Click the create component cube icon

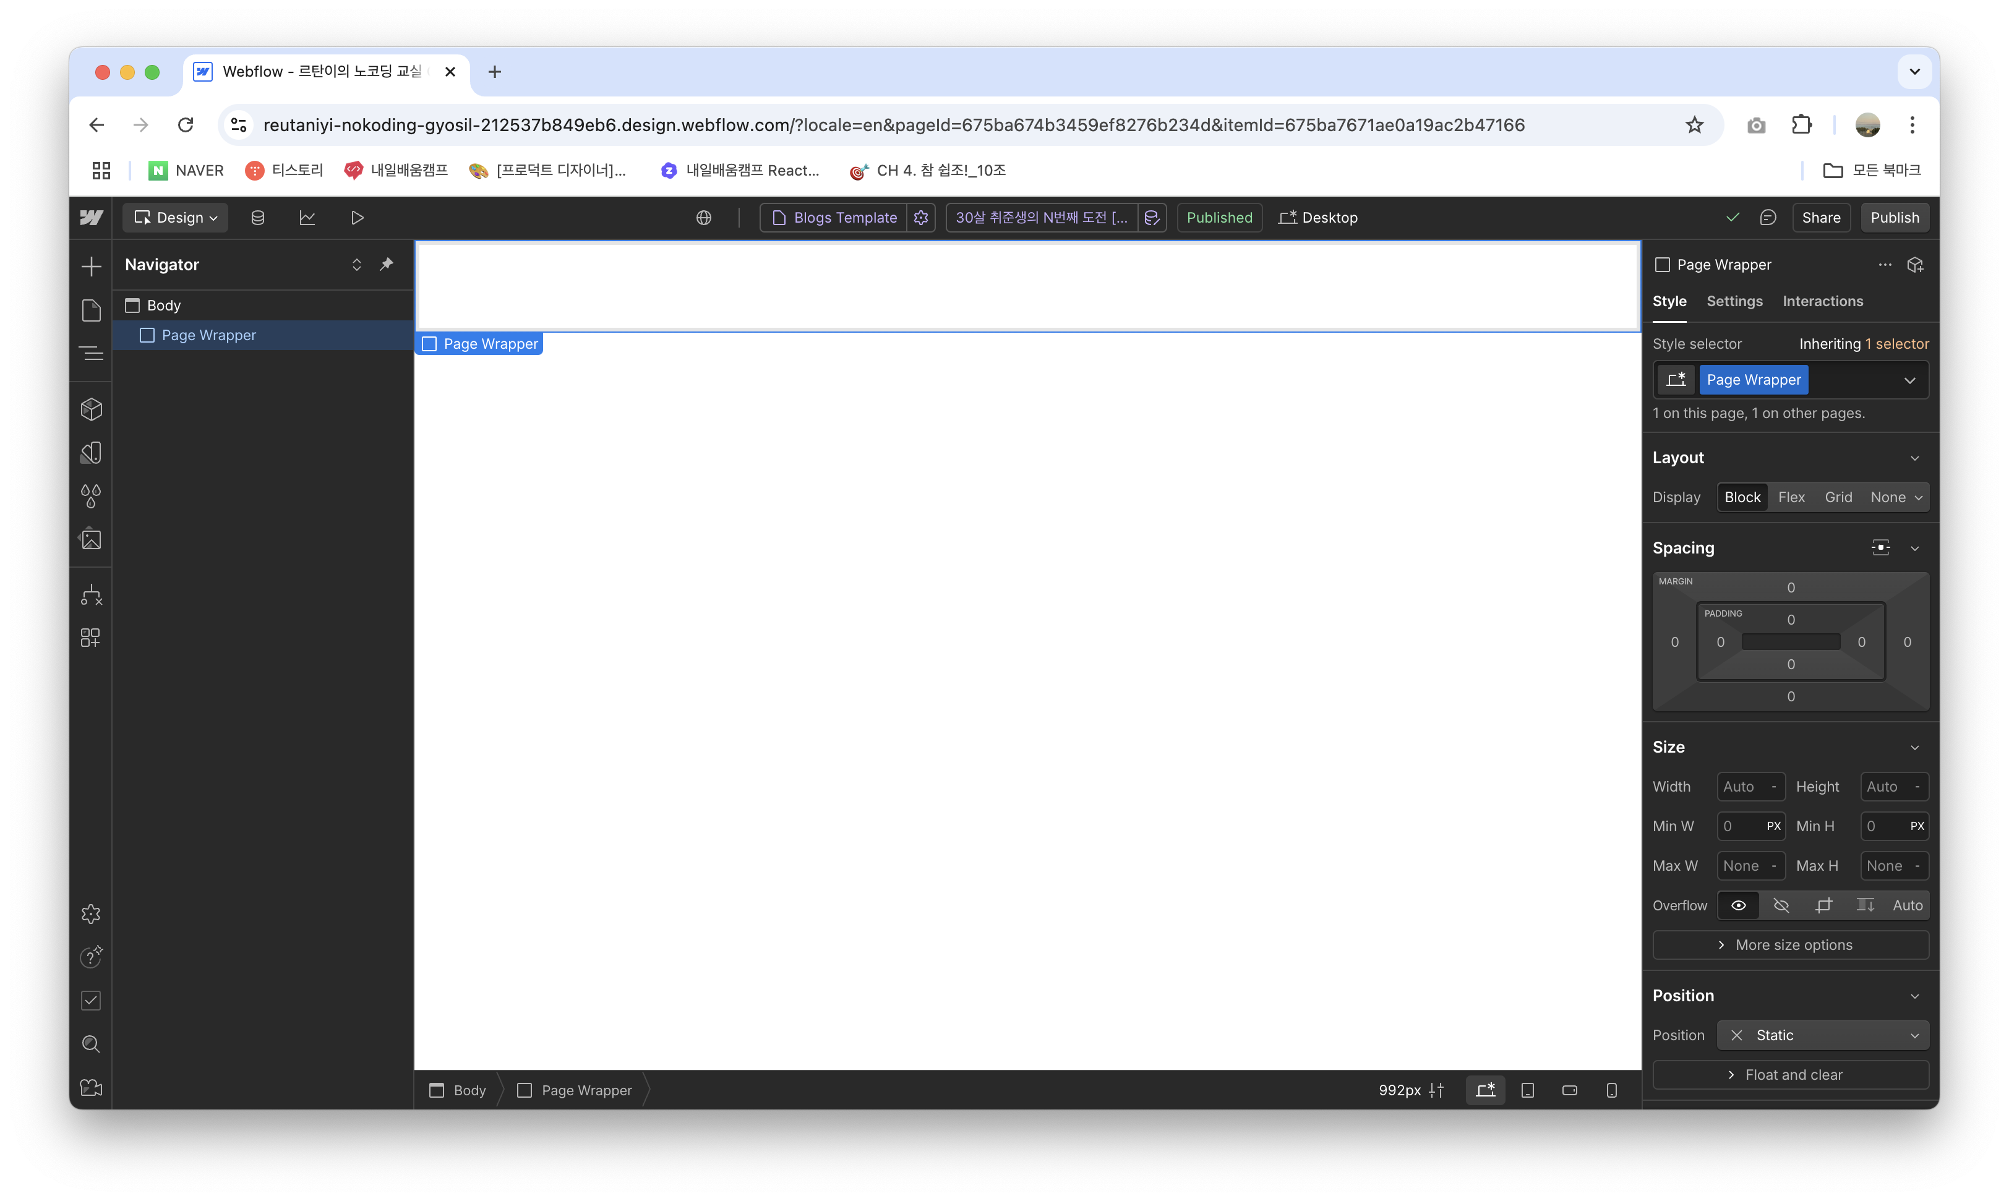pos(1915,265)
